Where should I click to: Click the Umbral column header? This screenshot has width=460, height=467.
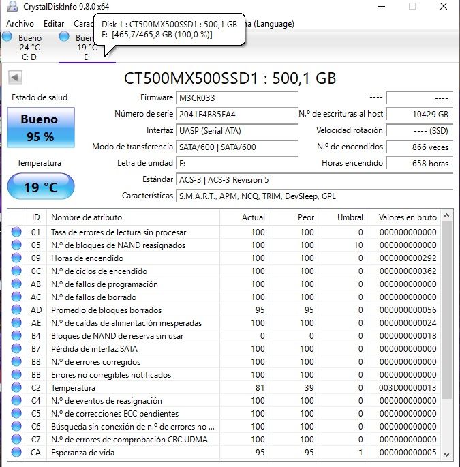pyautogui.click(x=343, y=217)
